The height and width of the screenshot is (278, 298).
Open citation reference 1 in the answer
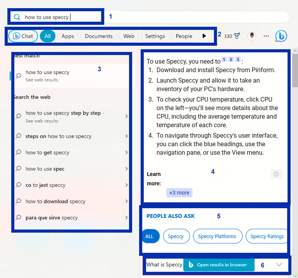tap(224, 60)
